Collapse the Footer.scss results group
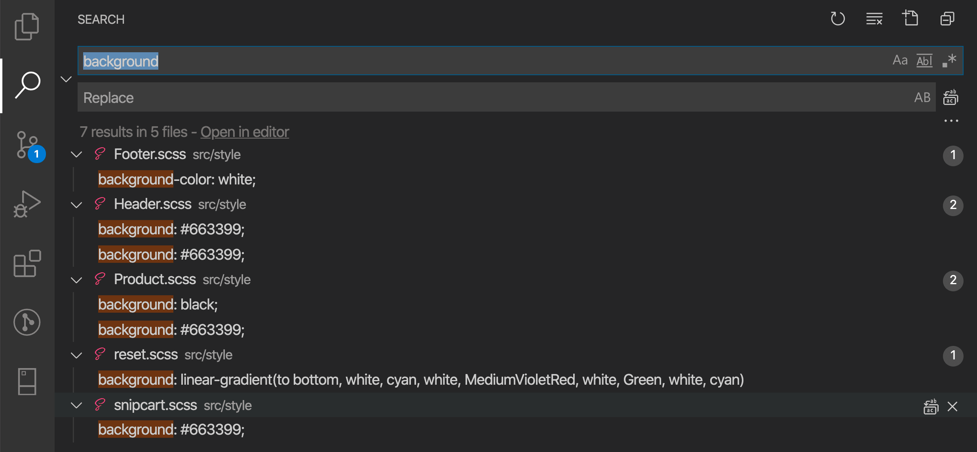This screenshot has width=977, height=452. [76, 154]
